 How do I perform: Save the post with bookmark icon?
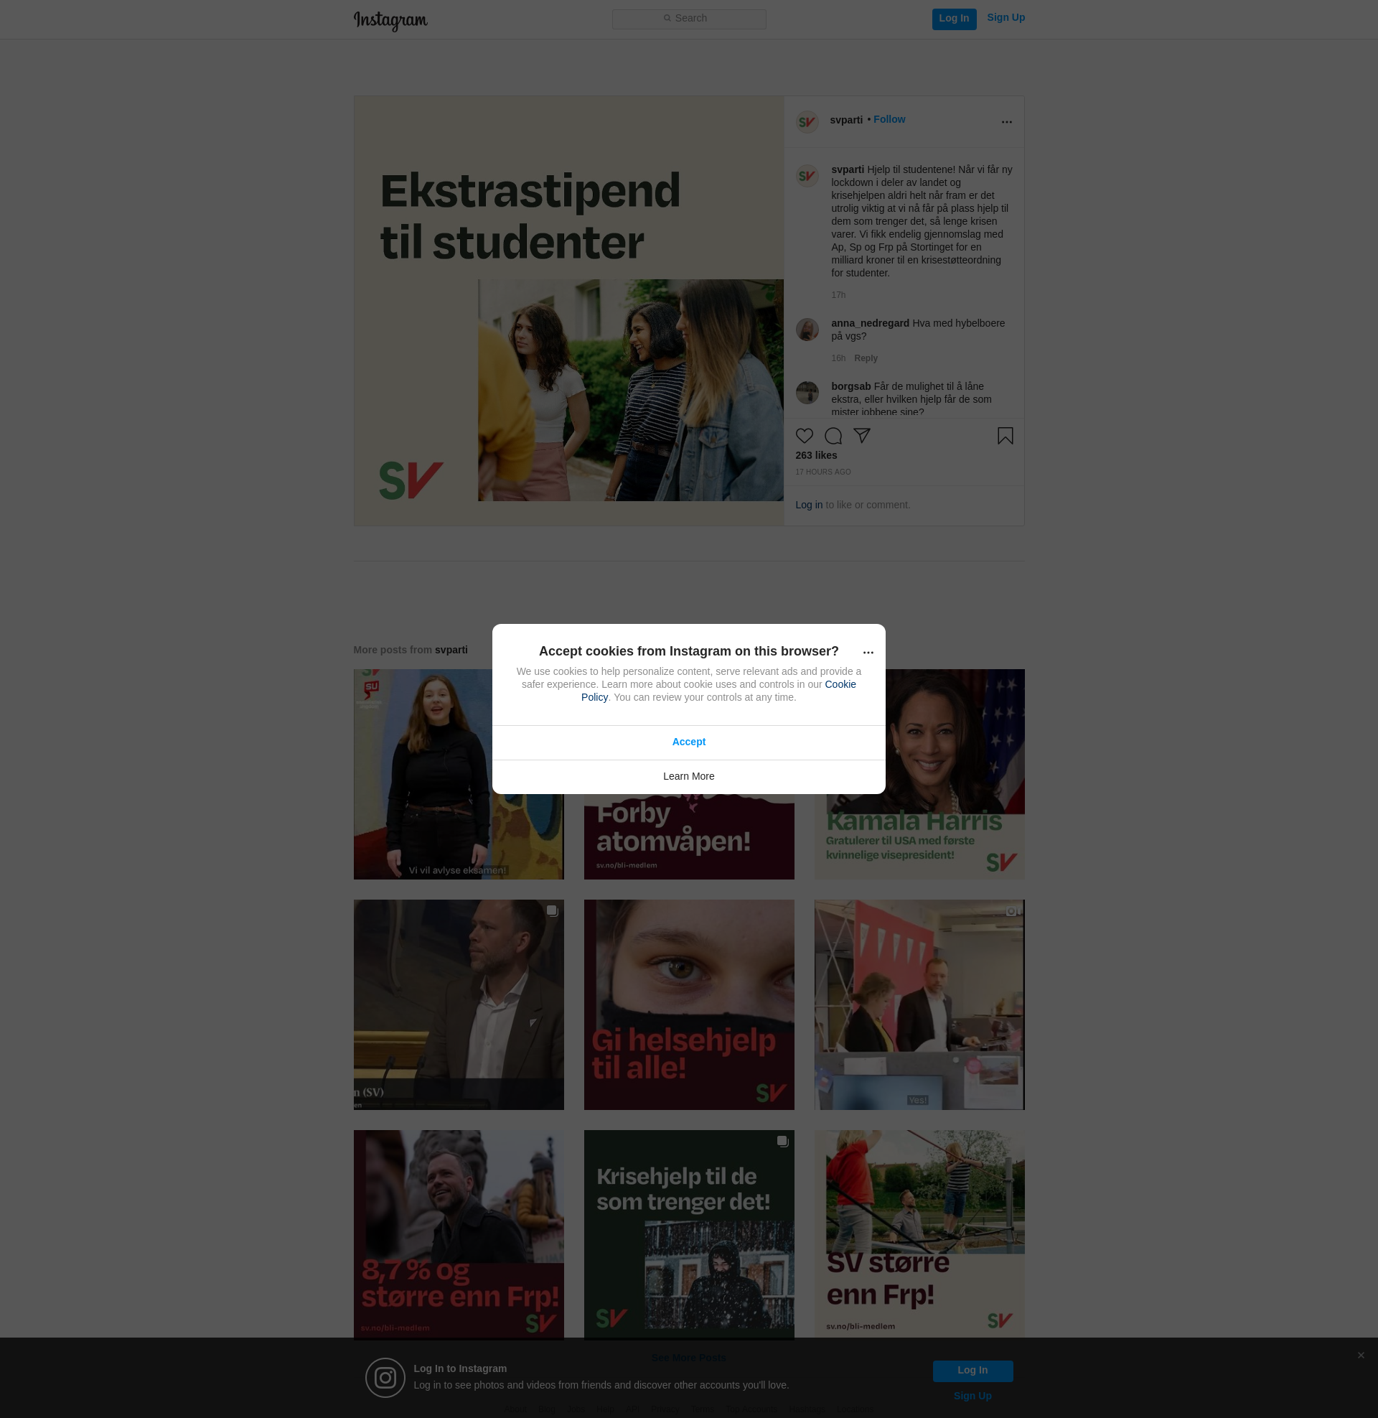pyautogui.click(x=1005, y=436)
